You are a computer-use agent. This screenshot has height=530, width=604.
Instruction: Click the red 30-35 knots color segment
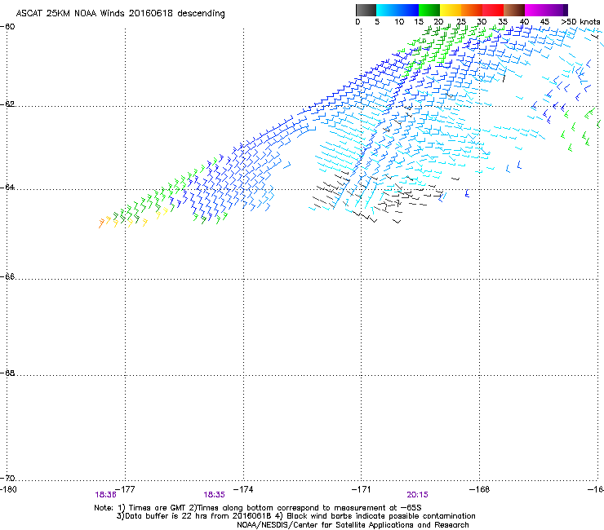coord(493,10)
